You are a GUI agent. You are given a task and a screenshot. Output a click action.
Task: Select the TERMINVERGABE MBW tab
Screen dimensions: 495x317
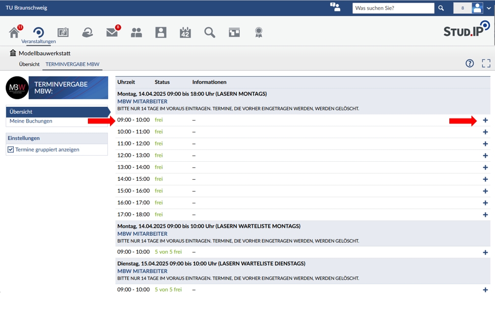72,64
